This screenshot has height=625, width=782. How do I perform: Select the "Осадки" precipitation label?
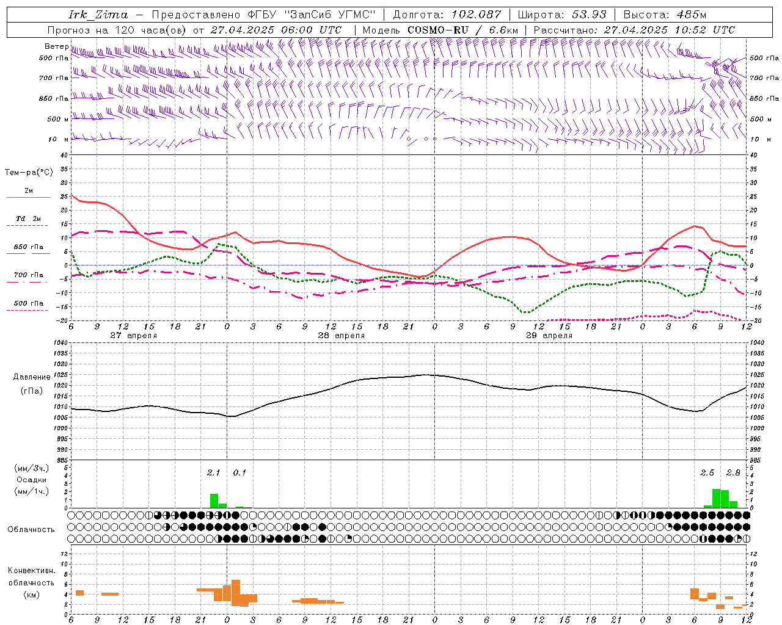pos(32,480)
